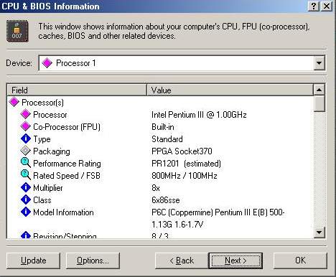Select the Performance Rating field label
The height and width of the screenshot is (277, 336).
(x=67, y=164)
